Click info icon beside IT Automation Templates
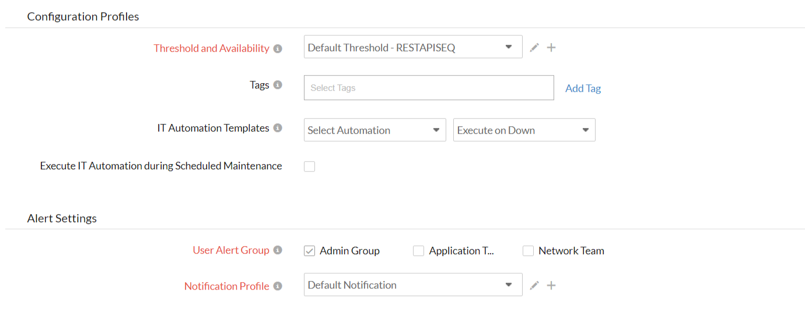 [x=278, y=128]
